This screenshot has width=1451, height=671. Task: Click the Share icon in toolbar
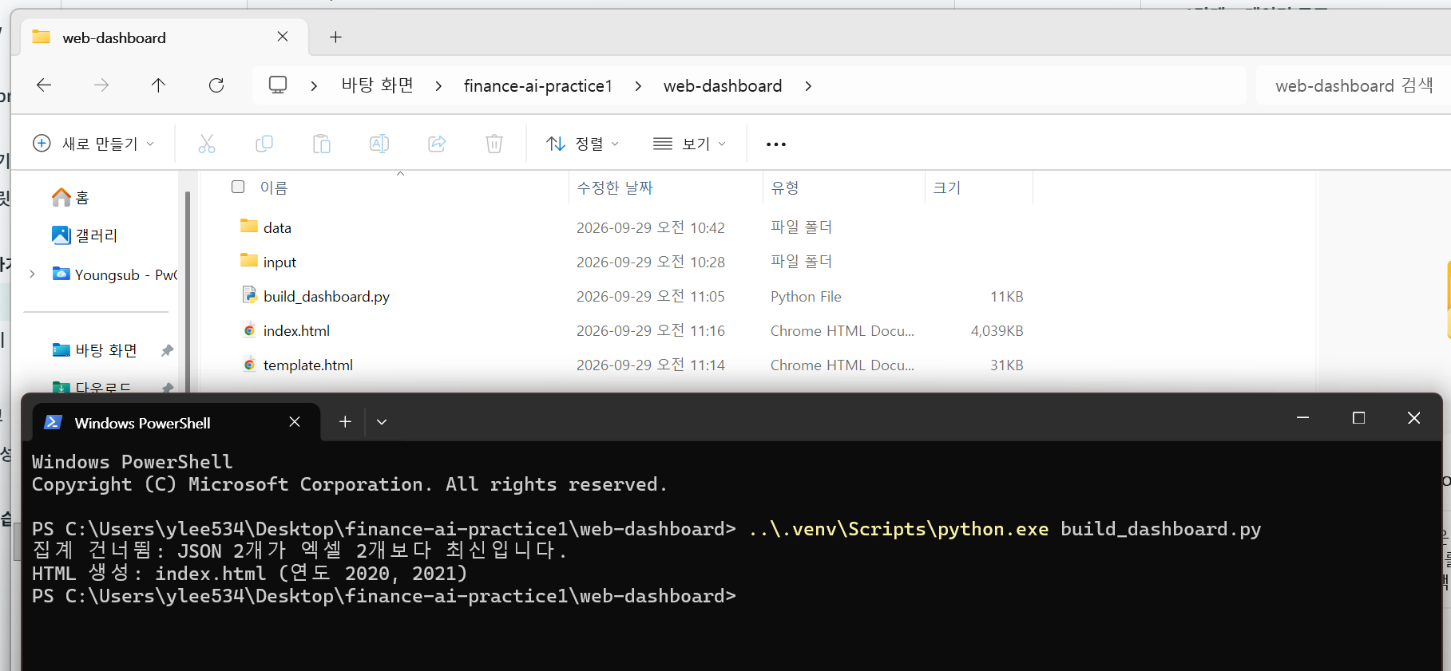click(437, 144)
